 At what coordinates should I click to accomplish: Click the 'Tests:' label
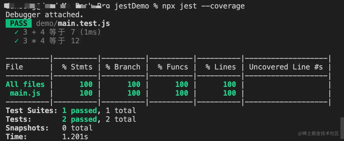[x=19, y=119]
